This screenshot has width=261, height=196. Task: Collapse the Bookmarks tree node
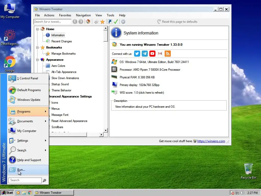pyautogui.click(x=37, y=47)
